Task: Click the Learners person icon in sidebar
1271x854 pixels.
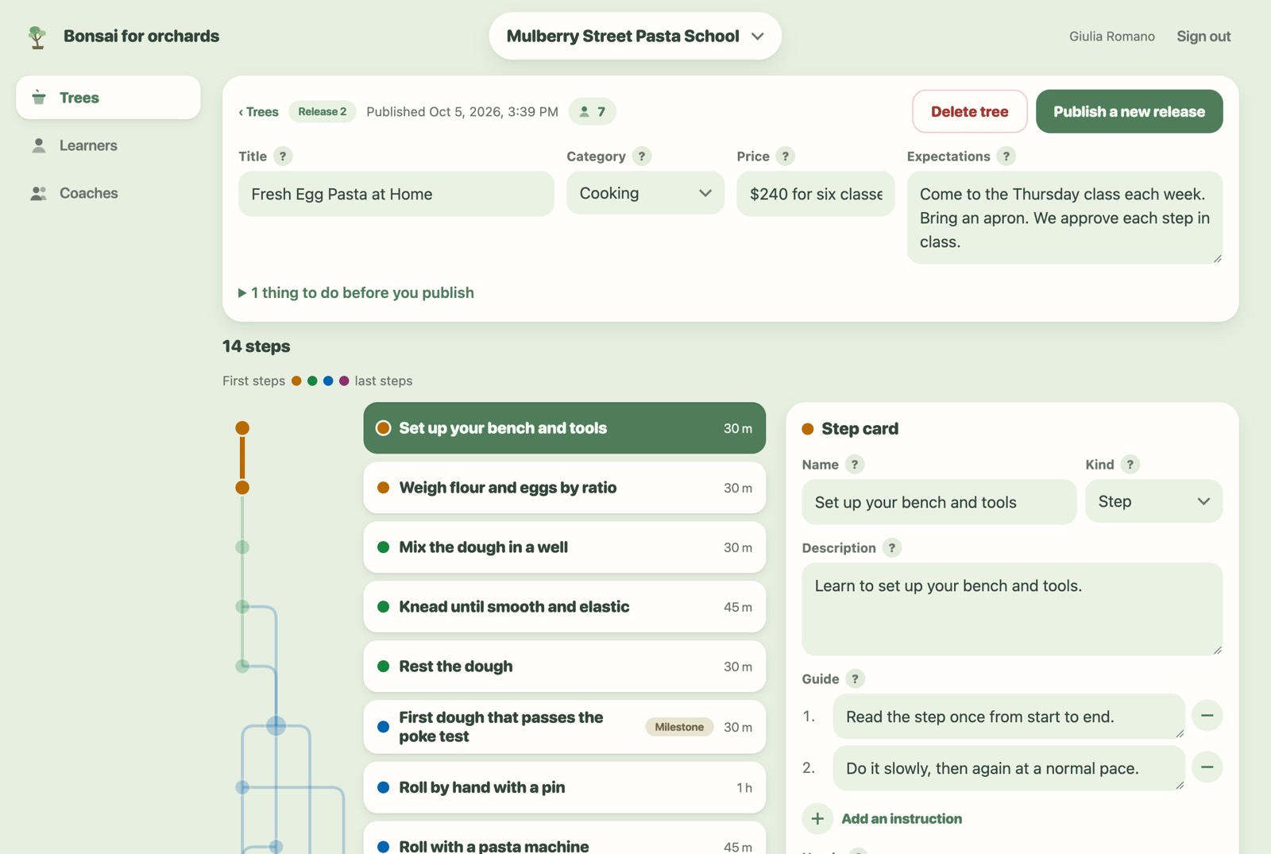Action: [x=38, y=145]
